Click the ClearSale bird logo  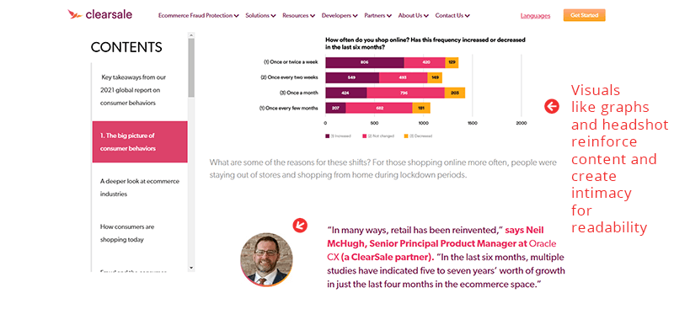75,14
